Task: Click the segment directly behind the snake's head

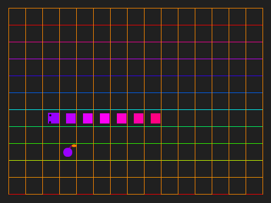Action: tap(71, 118)
